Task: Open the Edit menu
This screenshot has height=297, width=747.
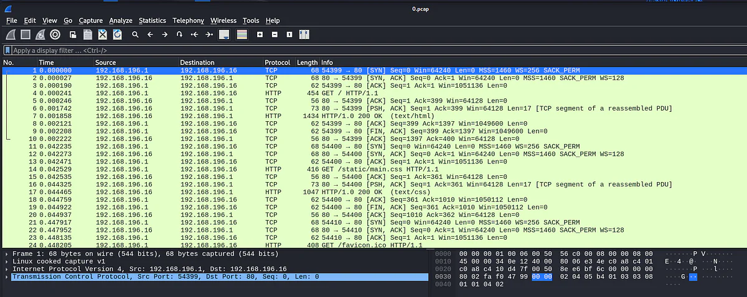Action: point(30,21)
